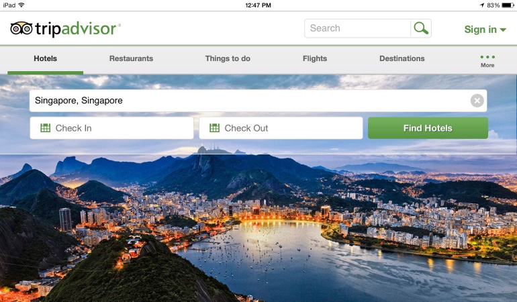
Task: Tap the battery indicator in status bar
Action: click(508, 5)
